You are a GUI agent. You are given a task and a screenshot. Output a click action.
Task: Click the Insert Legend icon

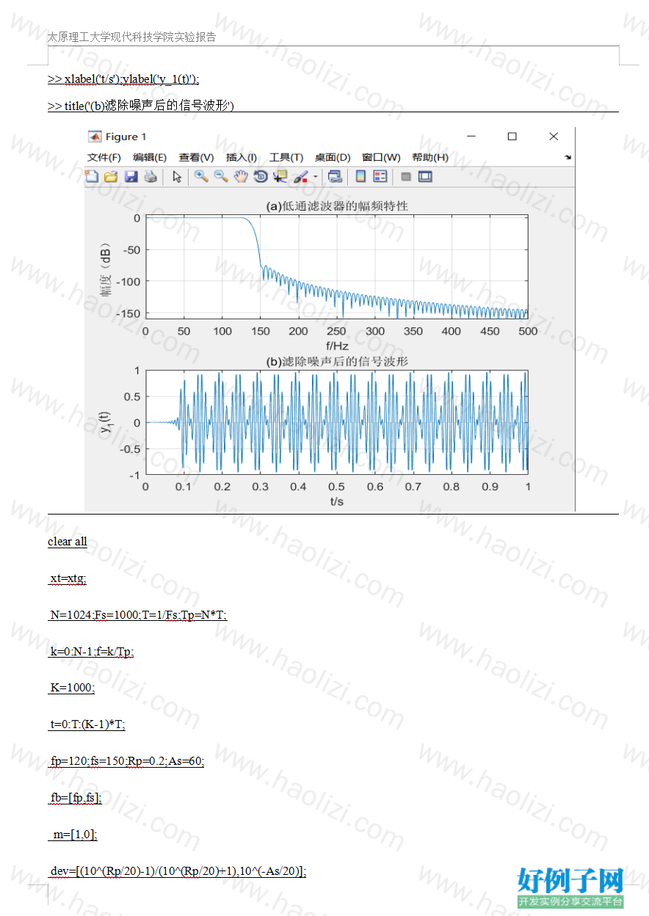(x=380, y=176)
